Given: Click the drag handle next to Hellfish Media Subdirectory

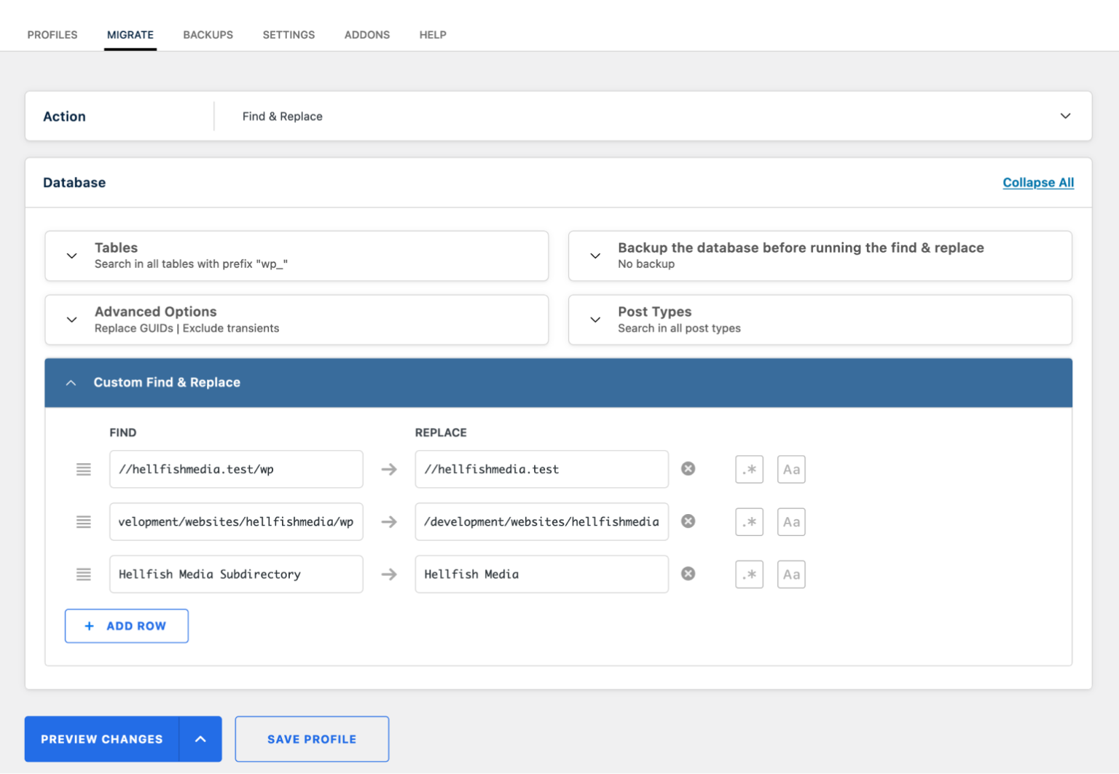Looking at the screenshot, I should (x=84, y=574).
